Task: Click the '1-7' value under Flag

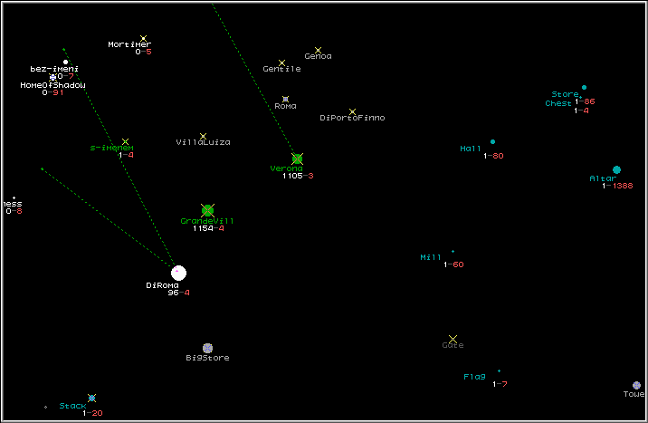Action: [x=500, y=384]
